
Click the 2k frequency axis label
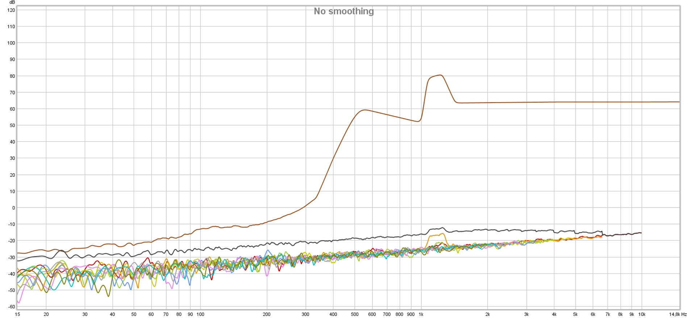[x=488, y=314]
